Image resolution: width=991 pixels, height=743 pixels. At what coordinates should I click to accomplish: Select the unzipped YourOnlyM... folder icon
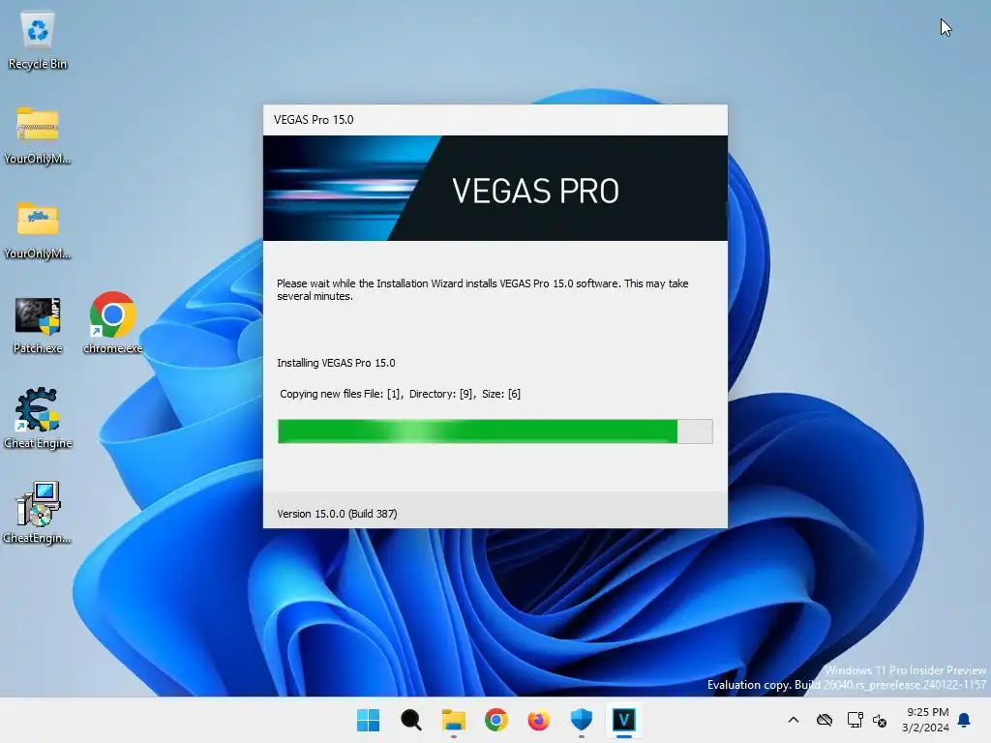[x=38, y=230]
